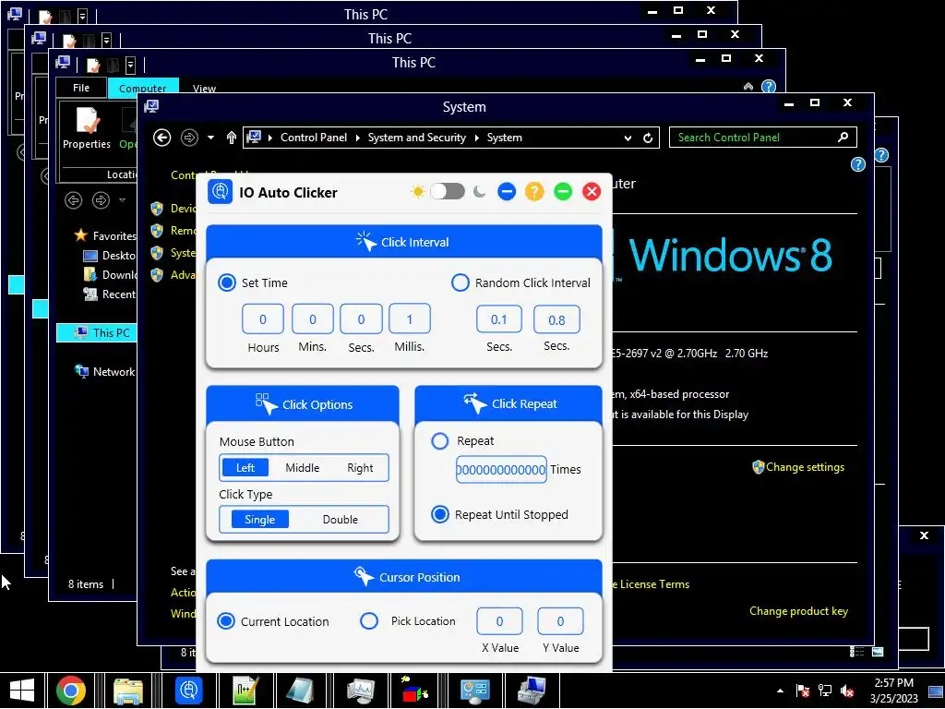Choose Middle mouse button option
The width and height of the screenshot is (945, 709).
click(303, 468)
